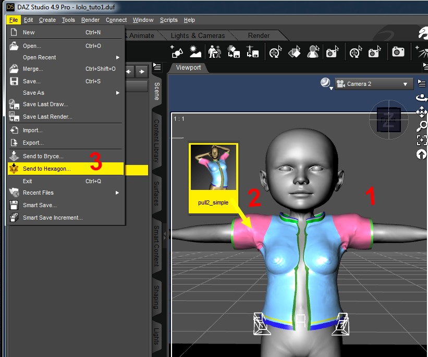Select Send to Hexagon...
Viewport: 428px width, 357px height.
(66, 169)
